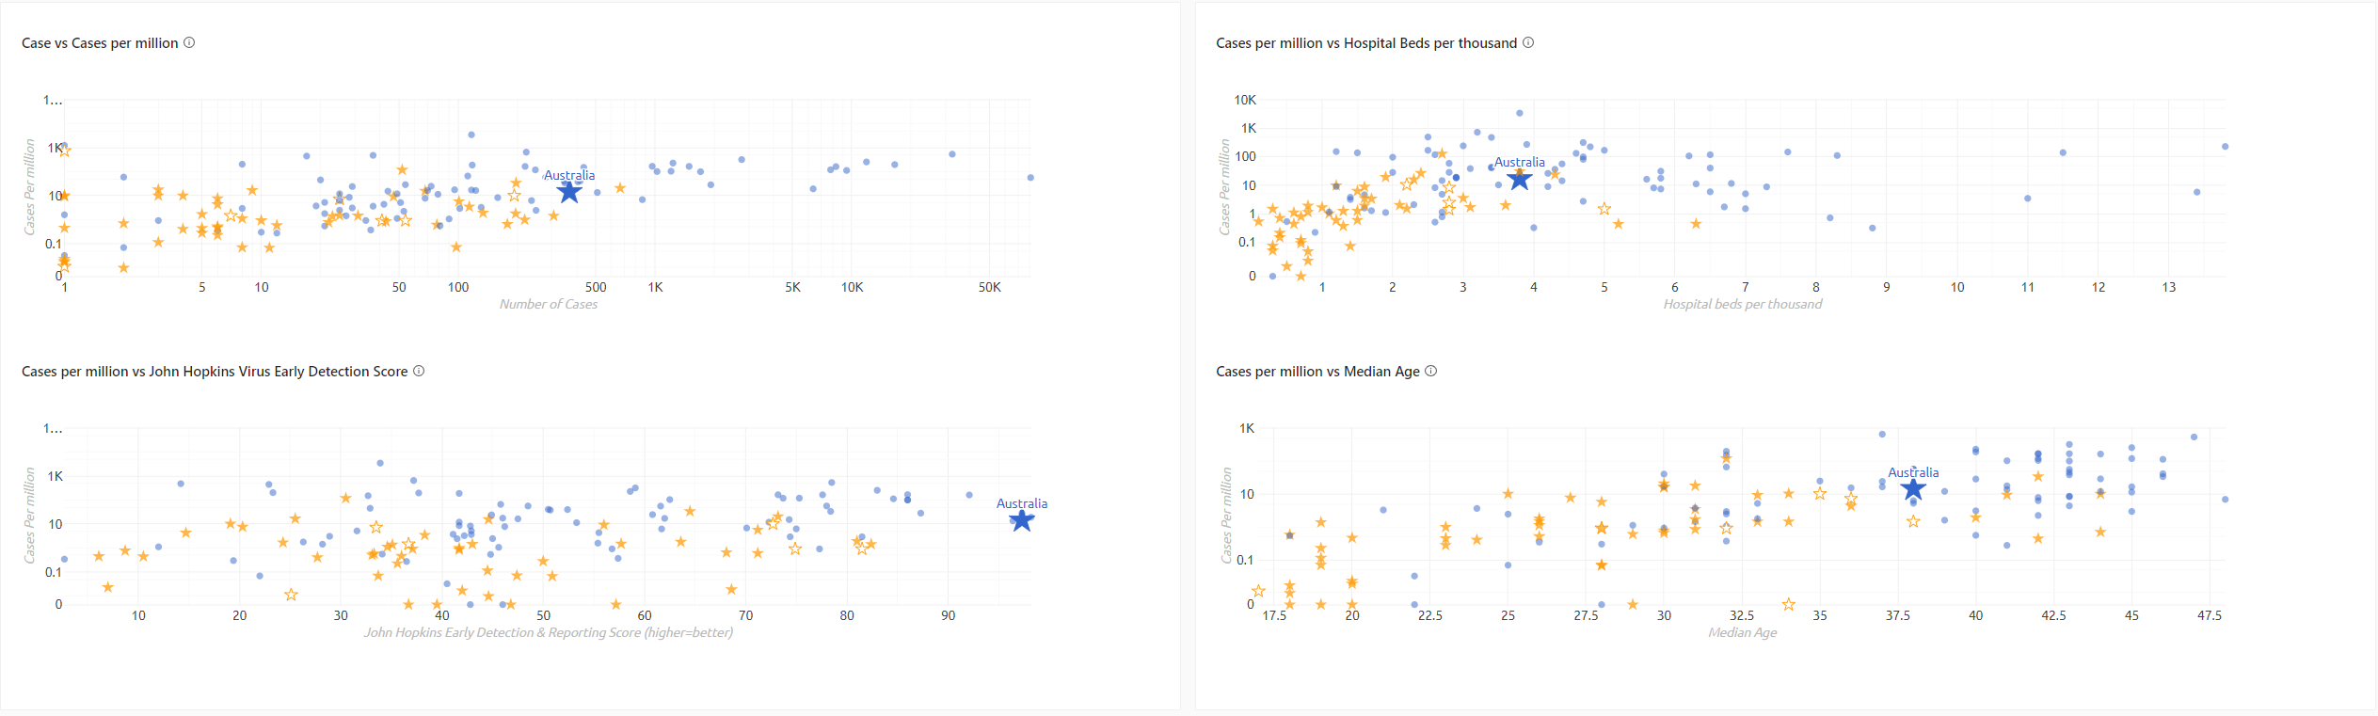Select Australia star marker in Hospital Beds chart
This screenshot has width=2378, height=716.
(1520, 179)
